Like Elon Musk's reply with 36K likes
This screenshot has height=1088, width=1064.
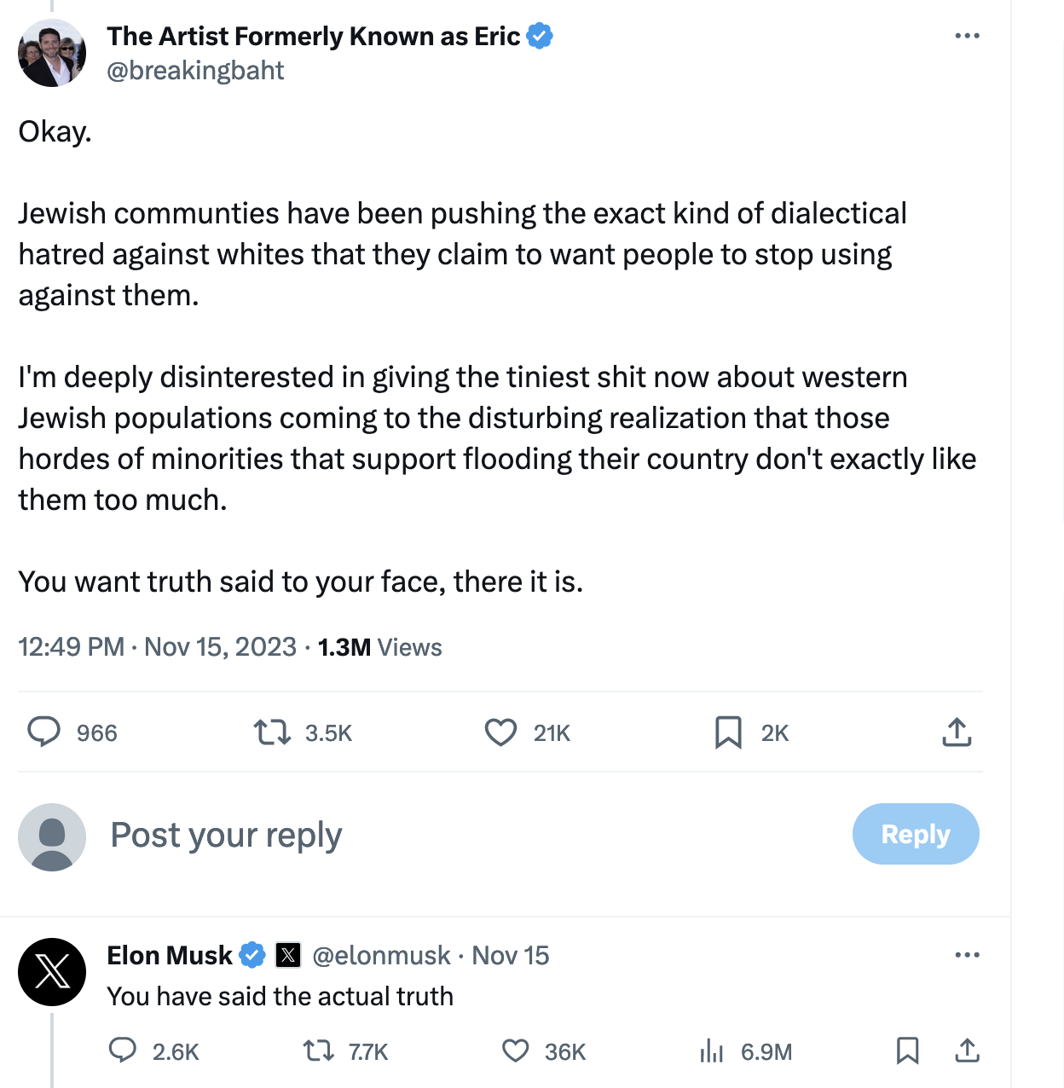(x=515, y=1050)
